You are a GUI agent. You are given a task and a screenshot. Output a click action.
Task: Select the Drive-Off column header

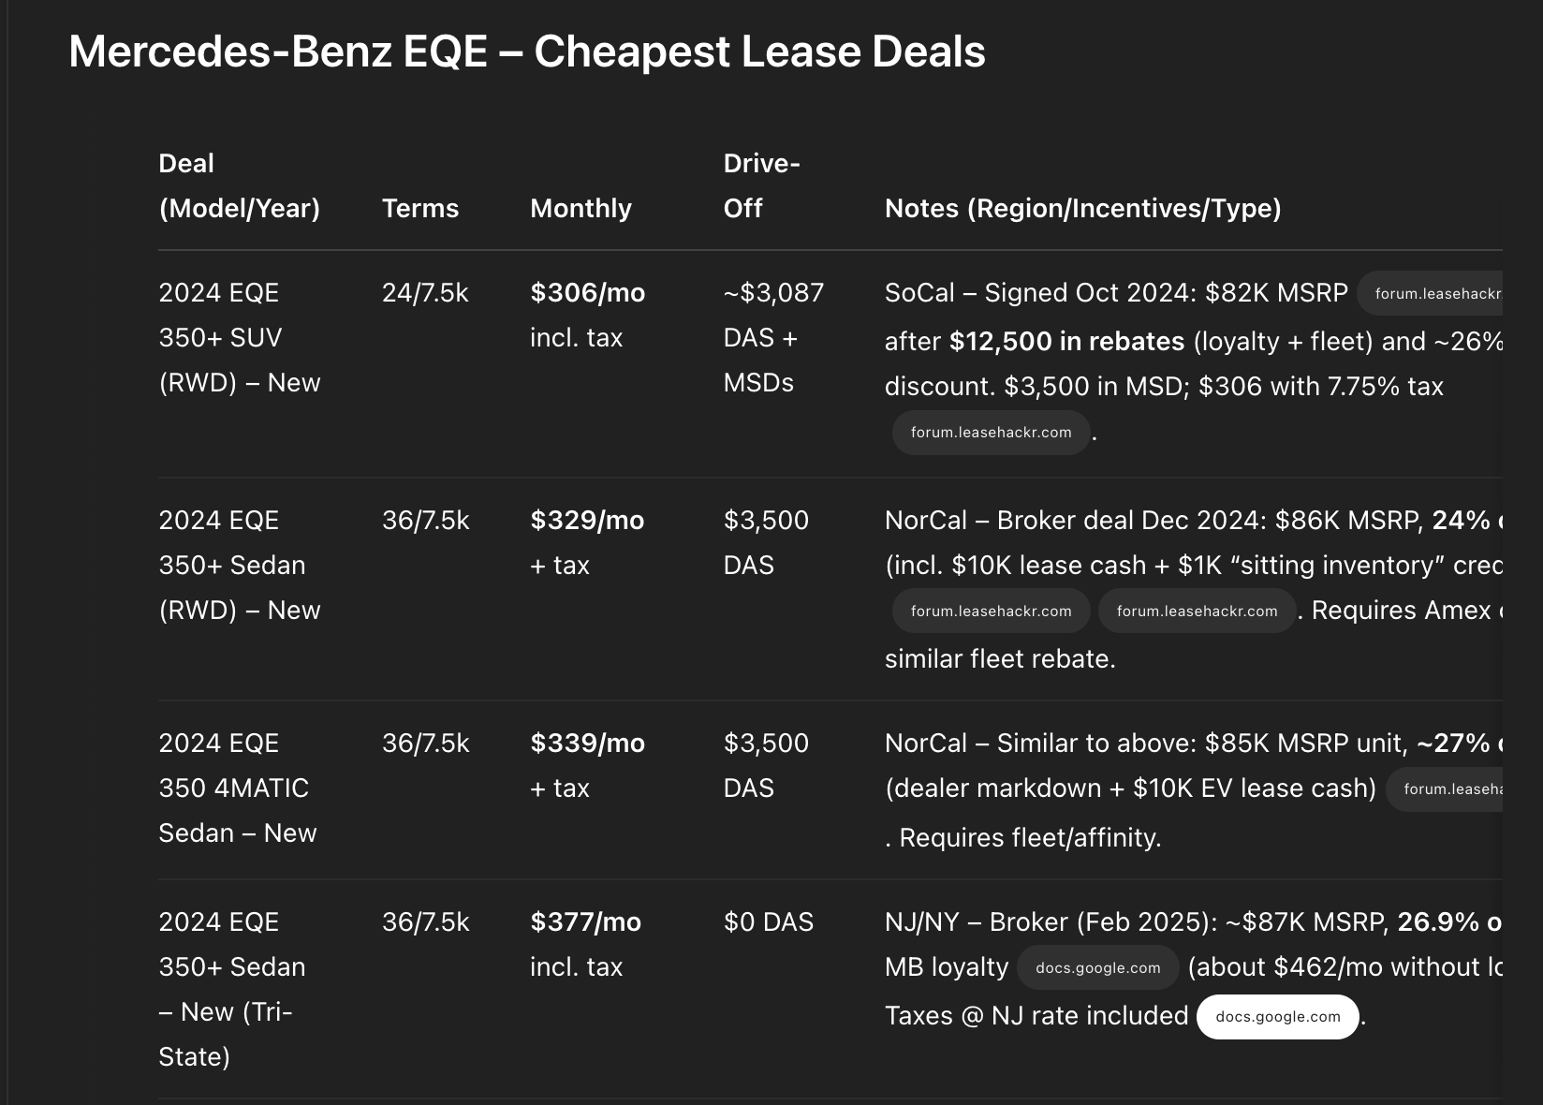point(761,185)
